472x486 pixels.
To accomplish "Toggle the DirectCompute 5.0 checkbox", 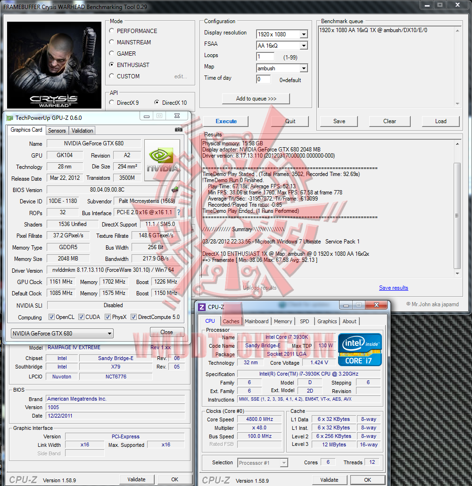I will tap(134, 317).
